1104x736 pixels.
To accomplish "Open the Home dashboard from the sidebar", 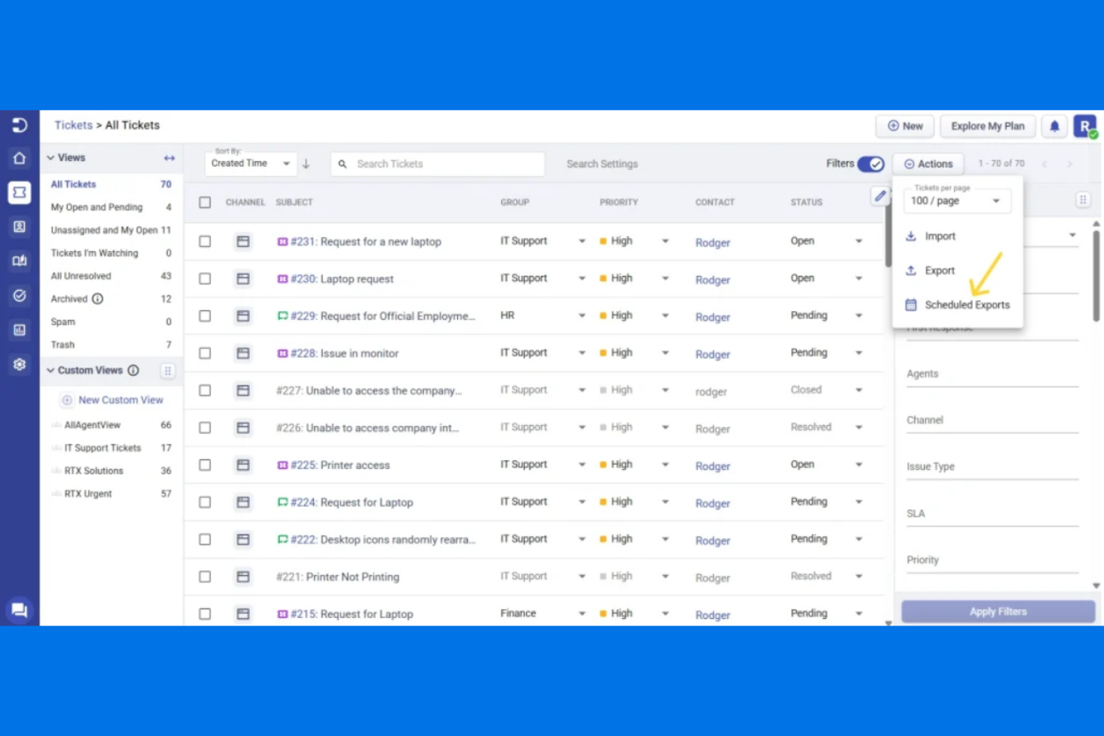I will (19, 158).
